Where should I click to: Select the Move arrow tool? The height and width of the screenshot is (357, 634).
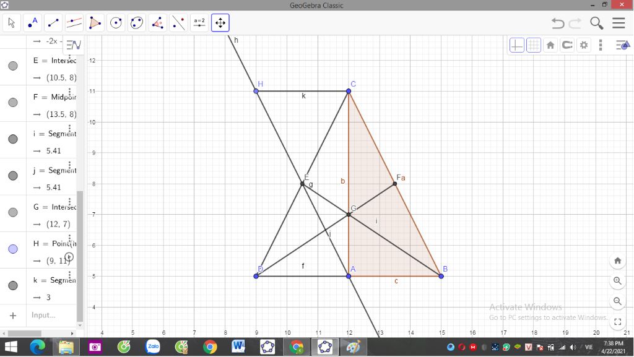point(12,23)
